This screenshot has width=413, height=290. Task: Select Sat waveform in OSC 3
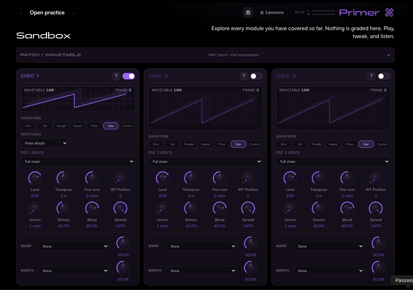300,144
